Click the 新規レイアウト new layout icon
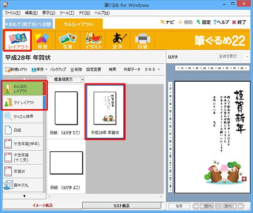The image size is (253, 213). point(8,70)
